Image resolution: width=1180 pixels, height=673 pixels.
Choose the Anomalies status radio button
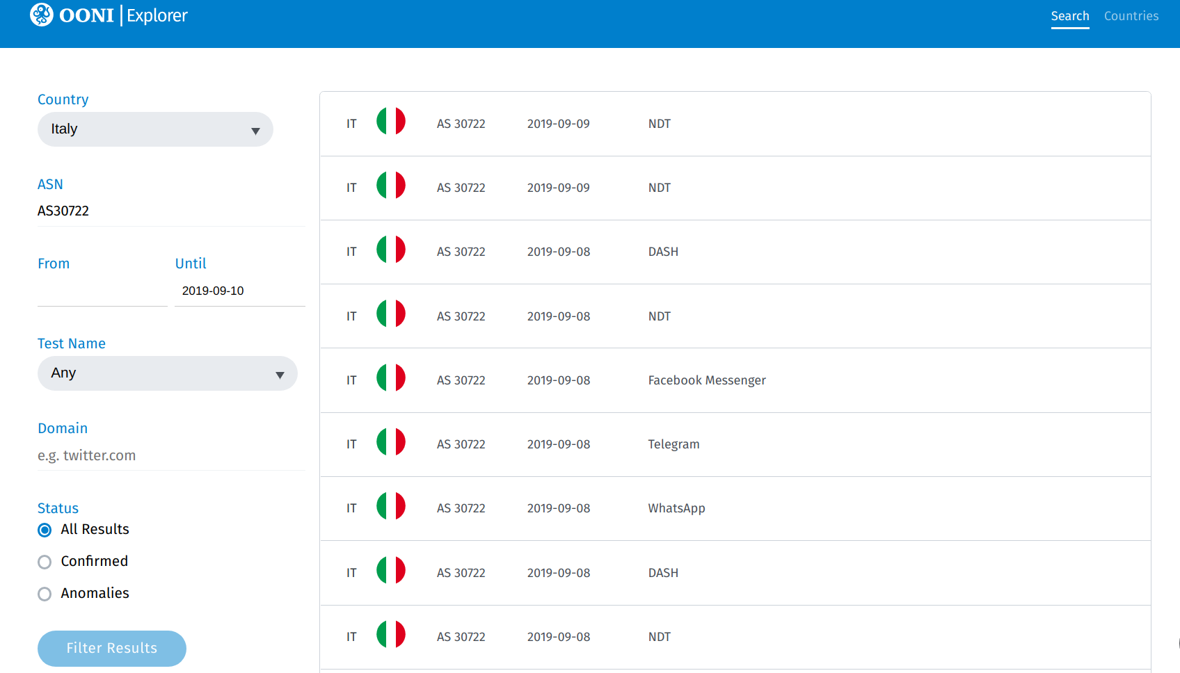pos(45,594)
